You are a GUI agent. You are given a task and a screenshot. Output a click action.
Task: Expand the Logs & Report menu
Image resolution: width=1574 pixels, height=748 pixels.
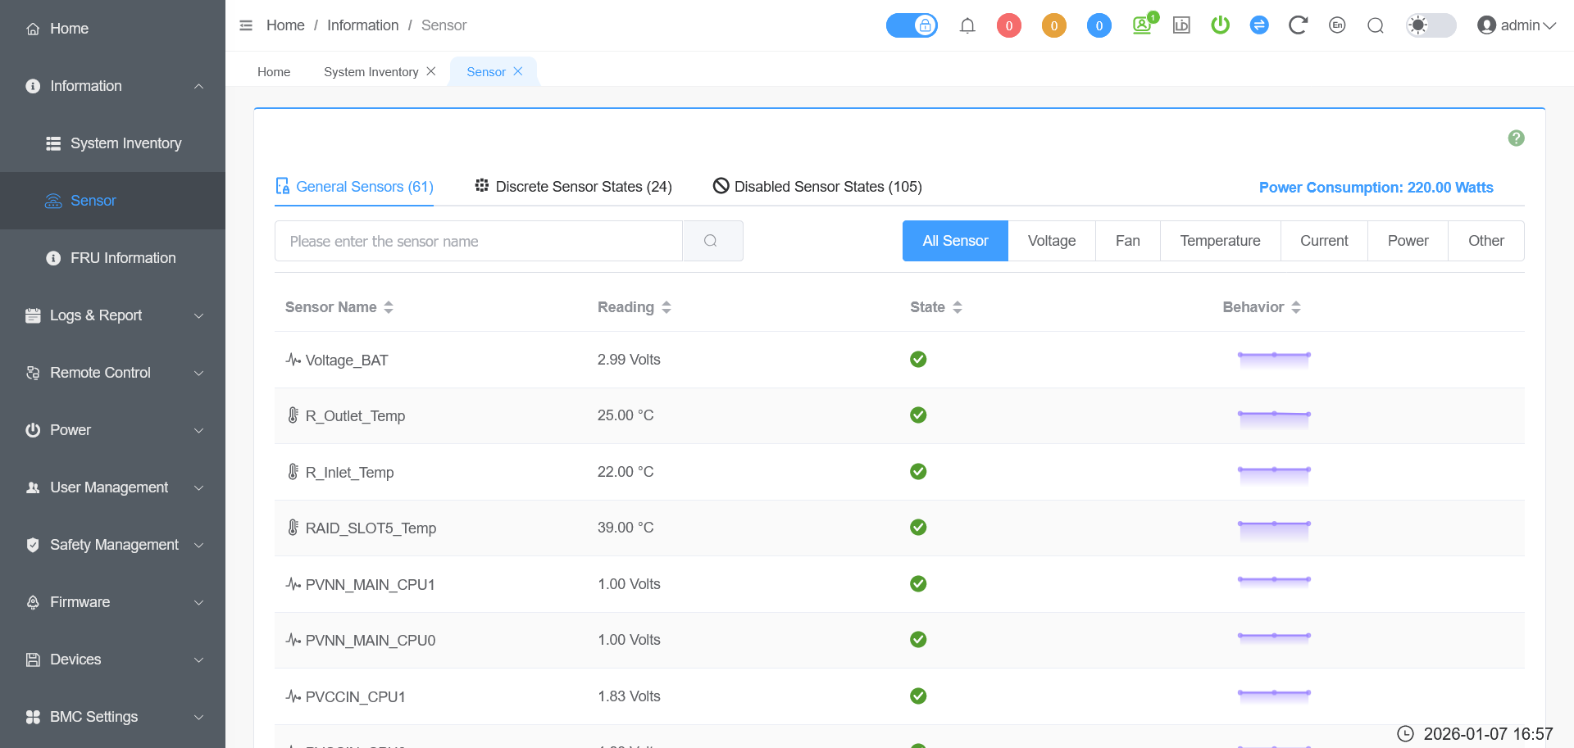pos(113,315)
